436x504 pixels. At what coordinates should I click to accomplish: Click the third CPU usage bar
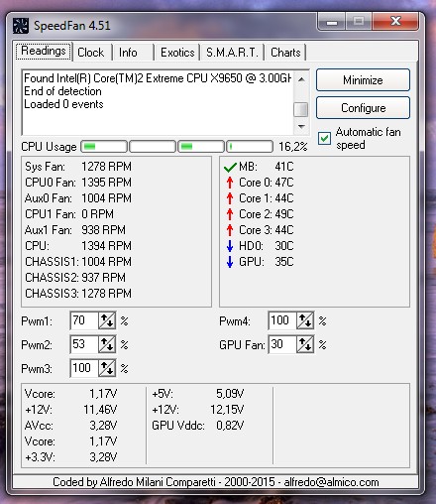[201, 146]
